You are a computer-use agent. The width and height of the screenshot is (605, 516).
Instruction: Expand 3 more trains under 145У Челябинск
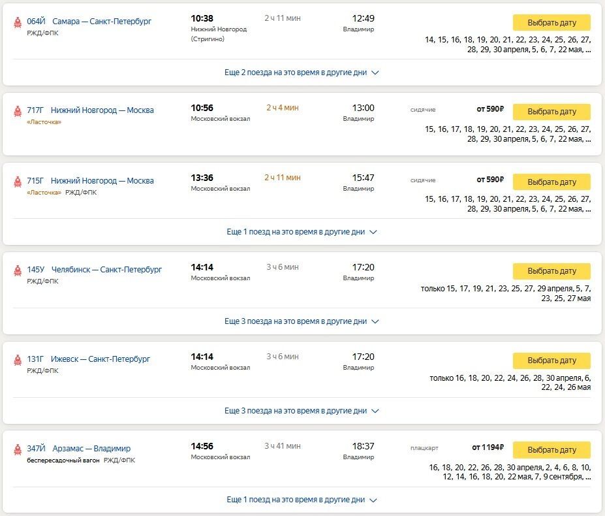point(302,321)
